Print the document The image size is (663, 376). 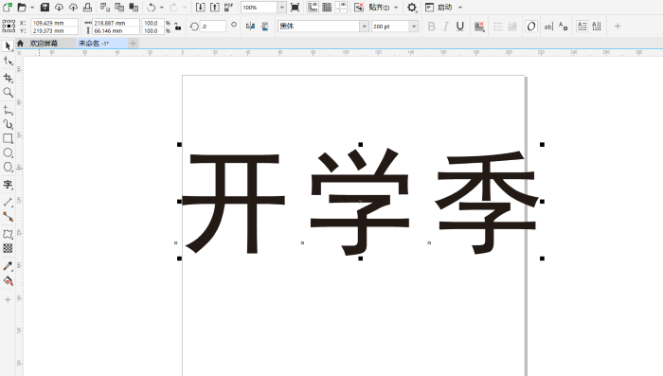point(87,8)
